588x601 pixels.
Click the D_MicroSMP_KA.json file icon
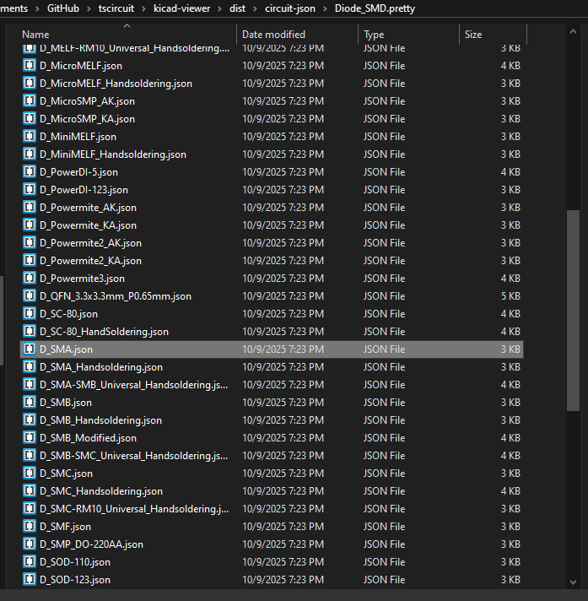click(30, 119)
